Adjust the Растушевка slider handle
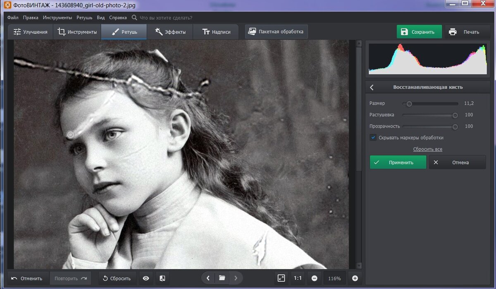Viewport: 496px width, 289px height. (x=455, y=115)
